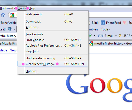Image resolution: width=132 pixels, height=110 pixels.
Task: Select Clear Recent History entry
Action: [53, 64]
